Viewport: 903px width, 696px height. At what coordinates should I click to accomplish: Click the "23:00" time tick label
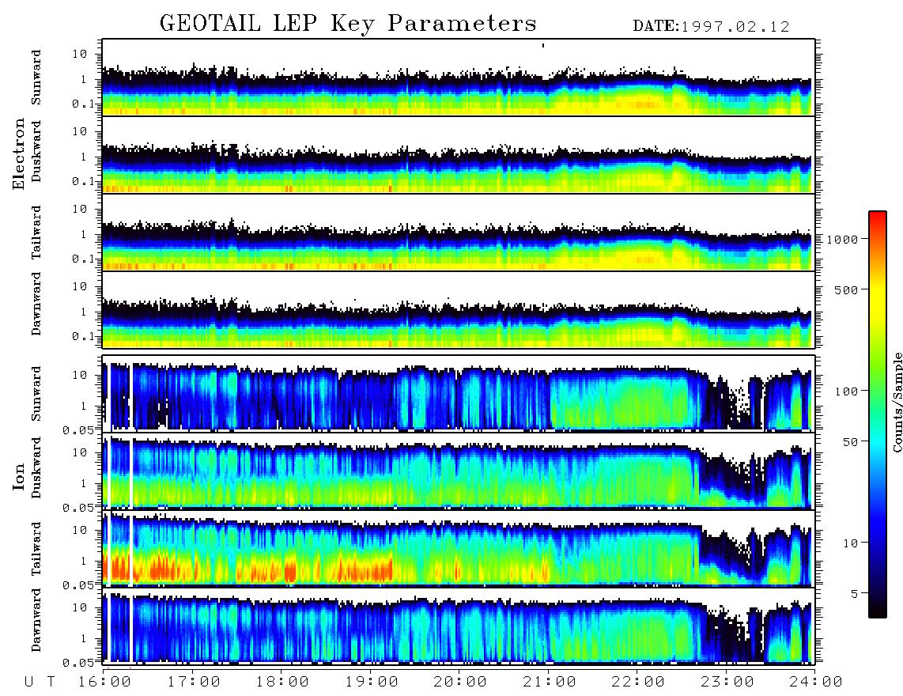click(x=727, y=682)
